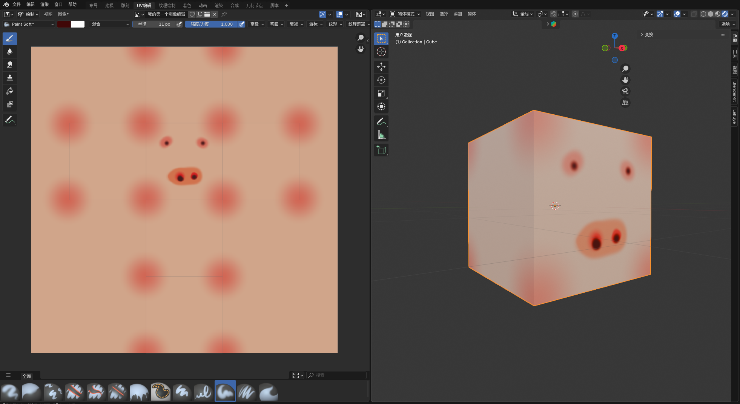This screenshot has width=740, height=404.
Task: Open the 高级 brush settings popover
Action: [257, 24]
